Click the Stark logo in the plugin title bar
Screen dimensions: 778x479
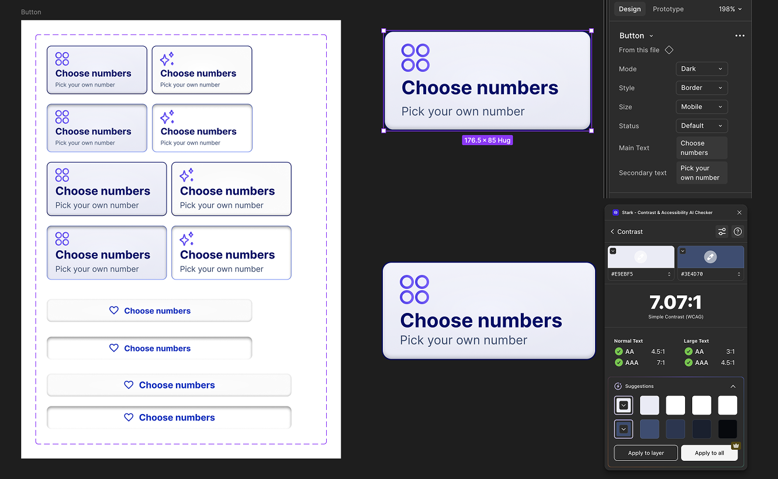click(x=616, y=212)
